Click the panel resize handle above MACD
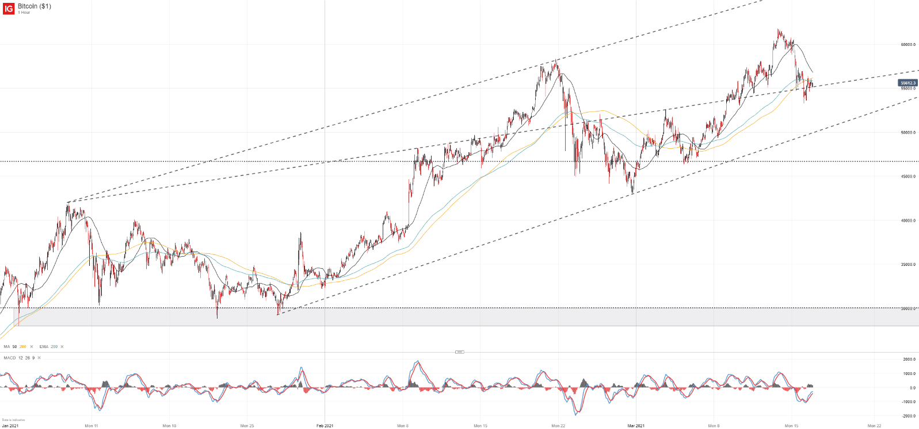The width and height of the screenshot is (919, 429). click(459, 352)
